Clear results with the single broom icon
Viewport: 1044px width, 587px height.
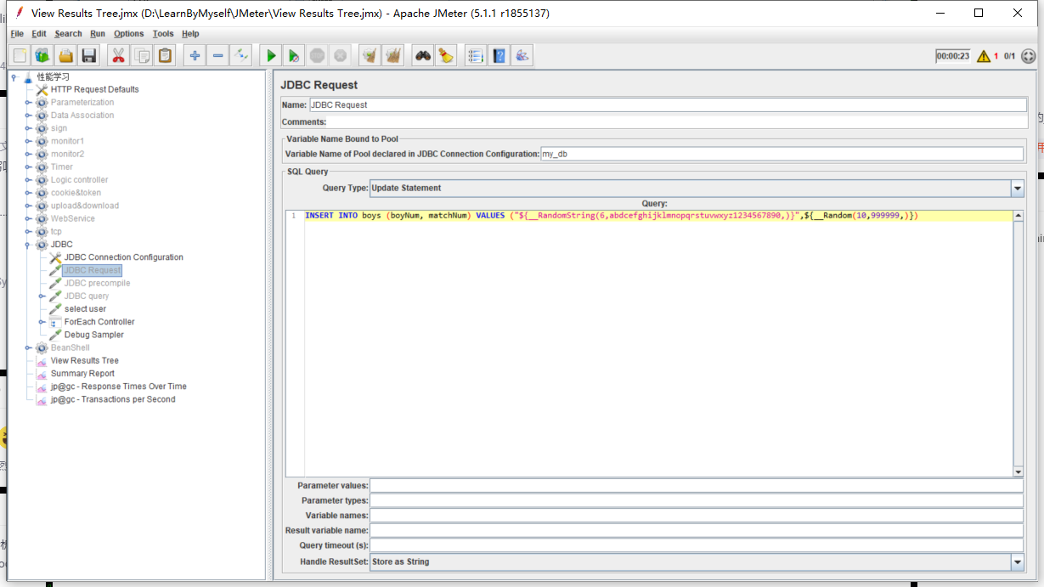(370, 56)
